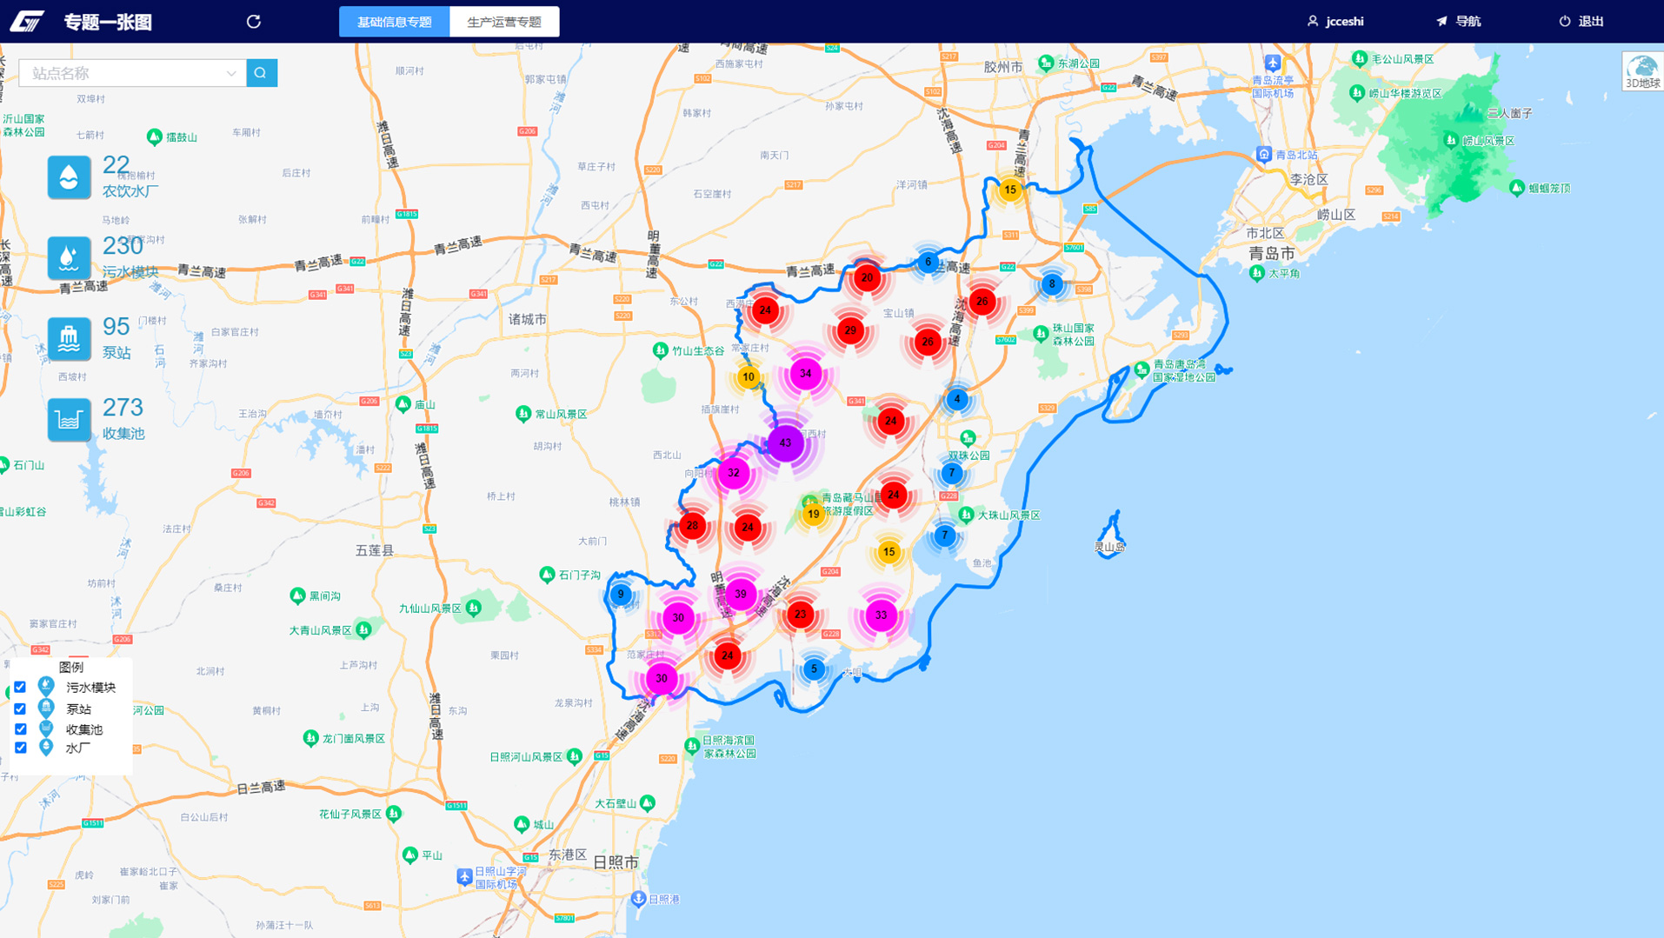This screenshot has width=1664, height=938.
Task: Click the 日照市 city label on map
Action: coord(616,862)
